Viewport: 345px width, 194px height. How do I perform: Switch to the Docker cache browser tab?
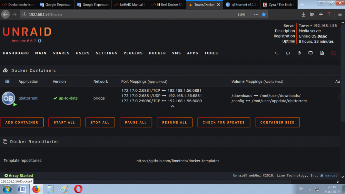19,4
